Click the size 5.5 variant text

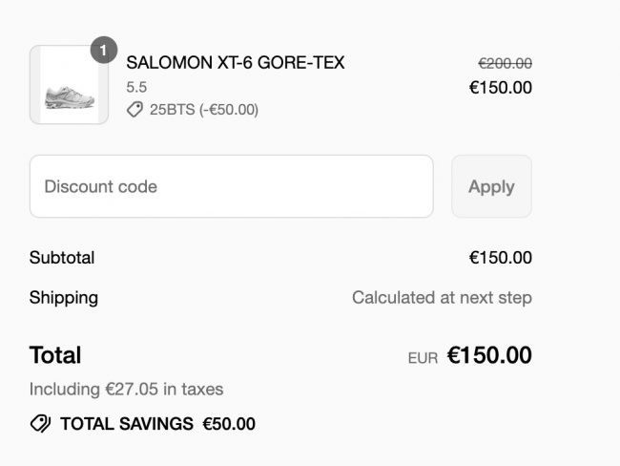(x=136, y=87)
